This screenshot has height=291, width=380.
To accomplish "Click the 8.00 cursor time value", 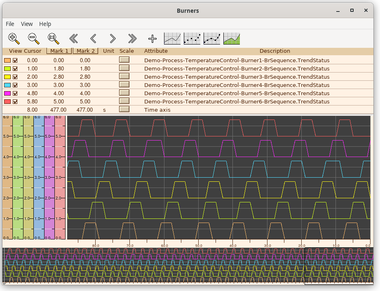I will [x=32, y=110].
